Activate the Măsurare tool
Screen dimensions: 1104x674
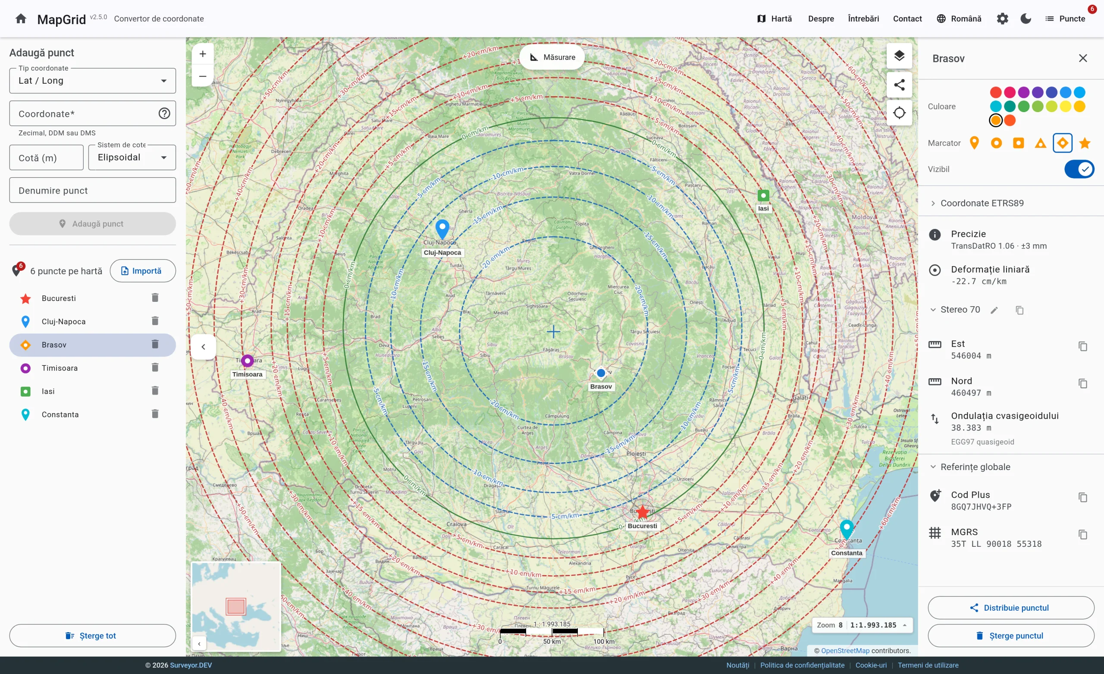(x=552, y=57)
